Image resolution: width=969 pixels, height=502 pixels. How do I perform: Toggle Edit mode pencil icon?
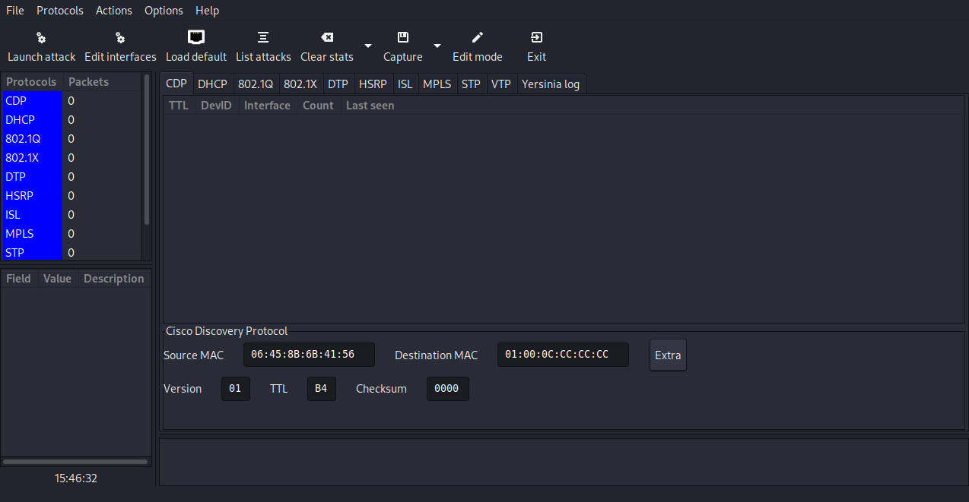click(478, 37)
